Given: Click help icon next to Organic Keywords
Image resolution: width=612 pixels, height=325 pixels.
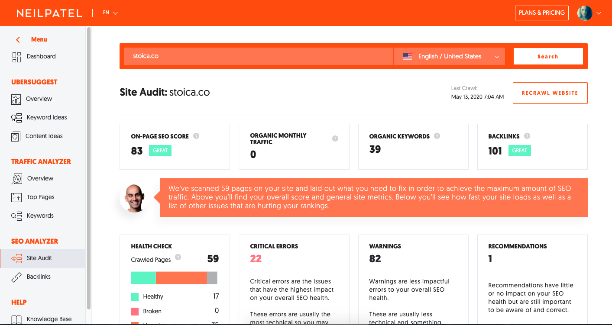Looking at the screenshot, I should click(437, 136).
